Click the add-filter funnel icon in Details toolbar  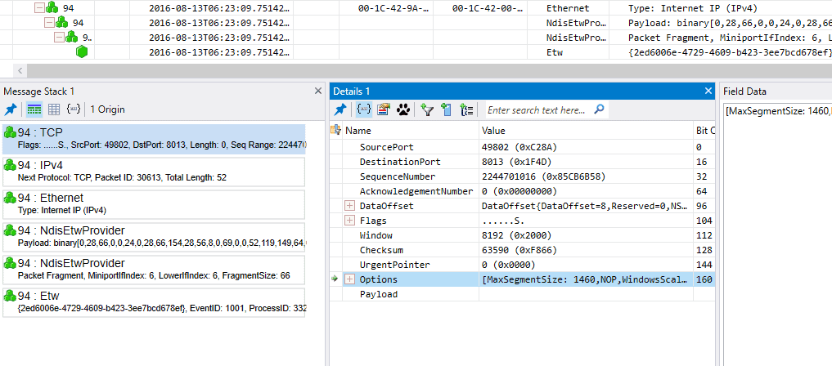(427, 109)
